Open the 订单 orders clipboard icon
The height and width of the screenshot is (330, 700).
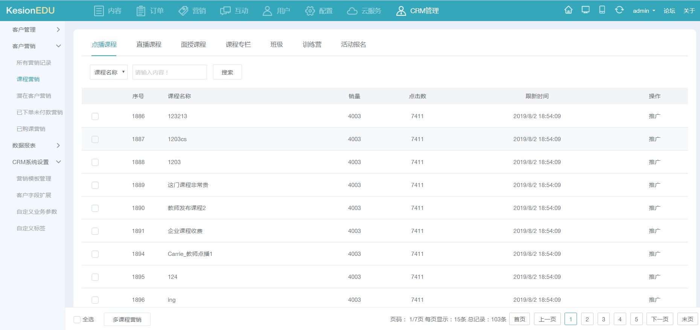tap(141, 11)
